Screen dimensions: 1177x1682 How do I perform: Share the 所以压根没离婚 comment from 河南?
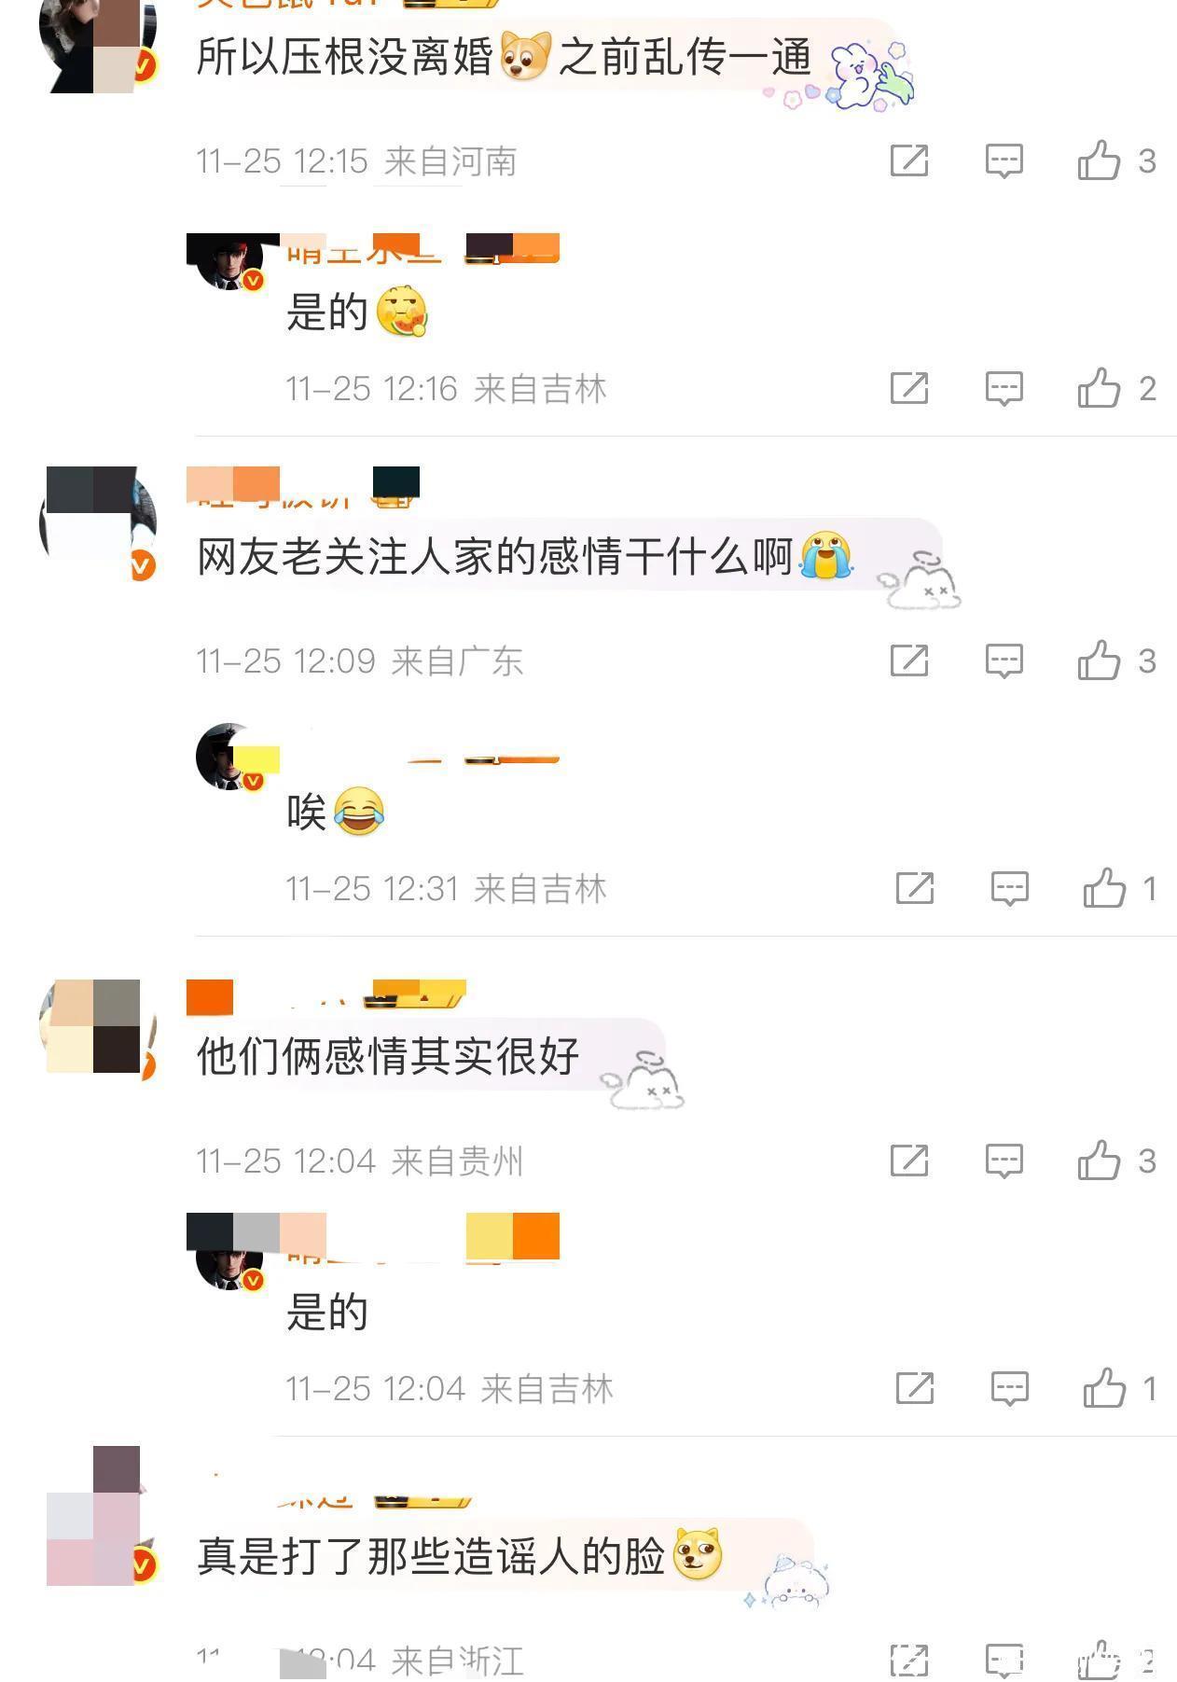tap(909, 160)
